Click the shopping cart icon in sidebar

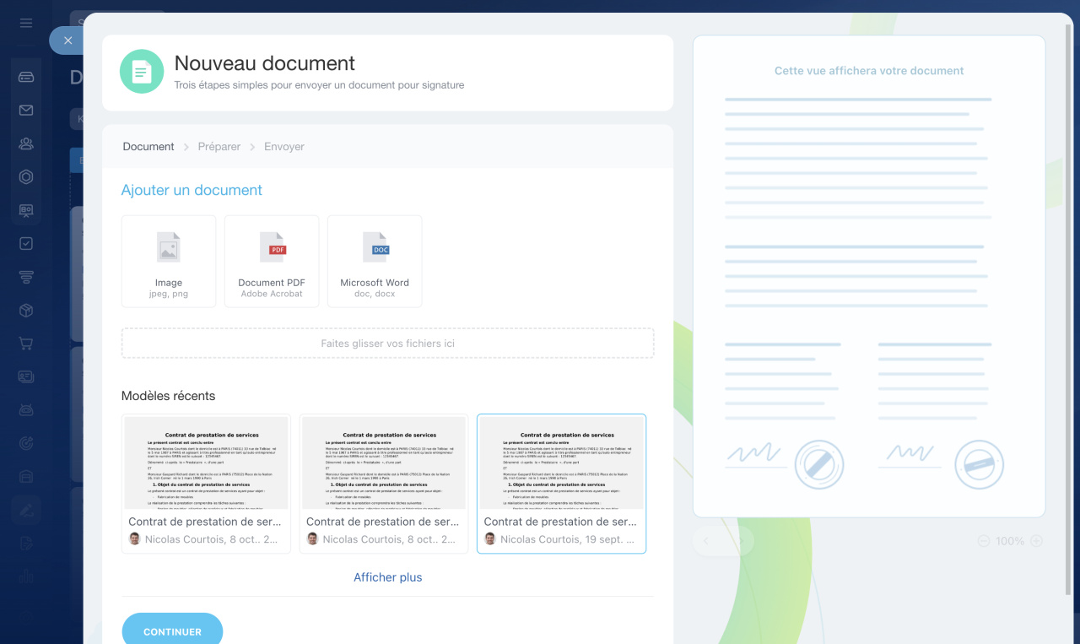coord(26,344)
